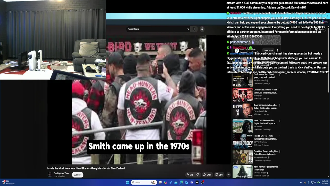Click The Fugitive Tales channel avatar
The image size is (330, 186).
(x=50, y=175)
